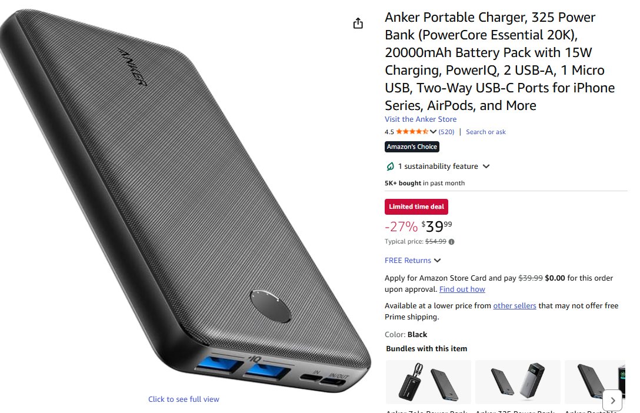Open the other sellers link

point(514,306)
